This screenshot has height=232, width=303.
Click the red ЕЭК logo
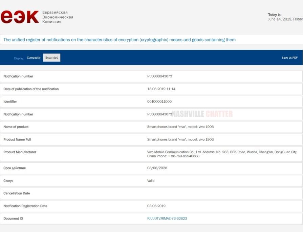tap(20, 17)
